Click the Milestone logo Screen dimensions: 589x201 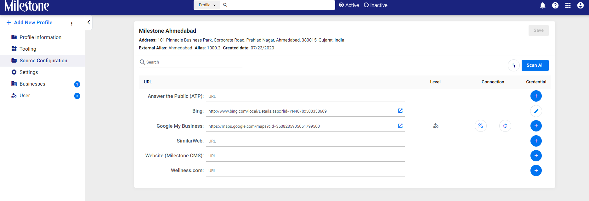point(27,6)
